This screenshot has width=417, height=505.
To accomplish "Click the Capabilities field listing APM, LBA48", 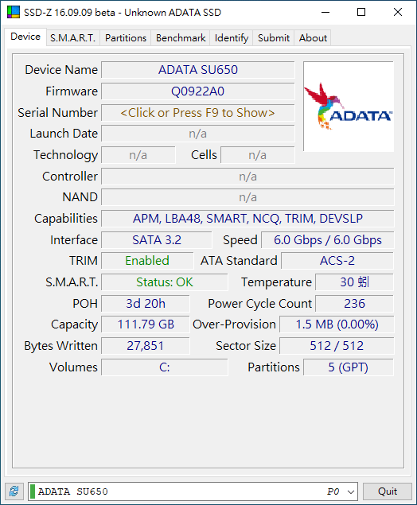I will click(247, 219).
